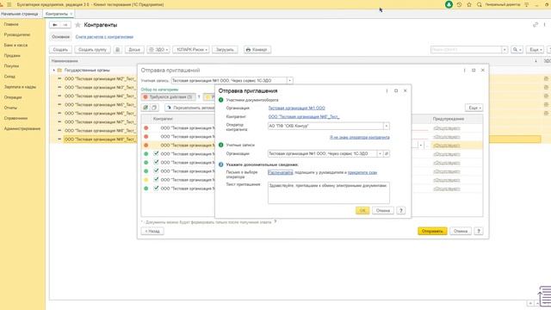Expand Государственные органы group
The height and width of the screenshot is (310, 551).
[54, 70]
